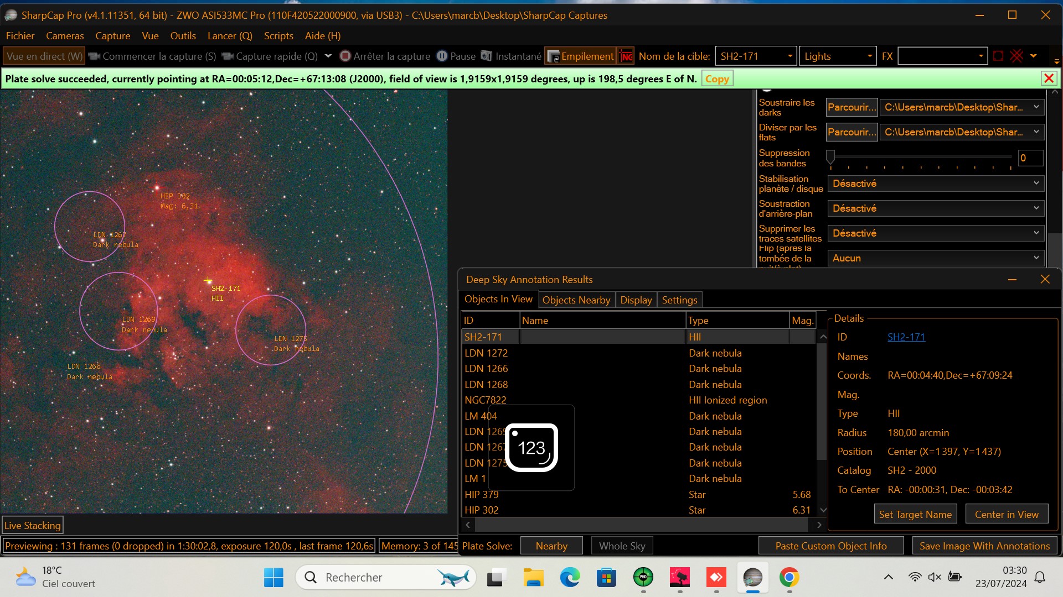Click the Whole Sky plate solve button
This screenshot has width=1063, height=597.
[x=622, y=546]
